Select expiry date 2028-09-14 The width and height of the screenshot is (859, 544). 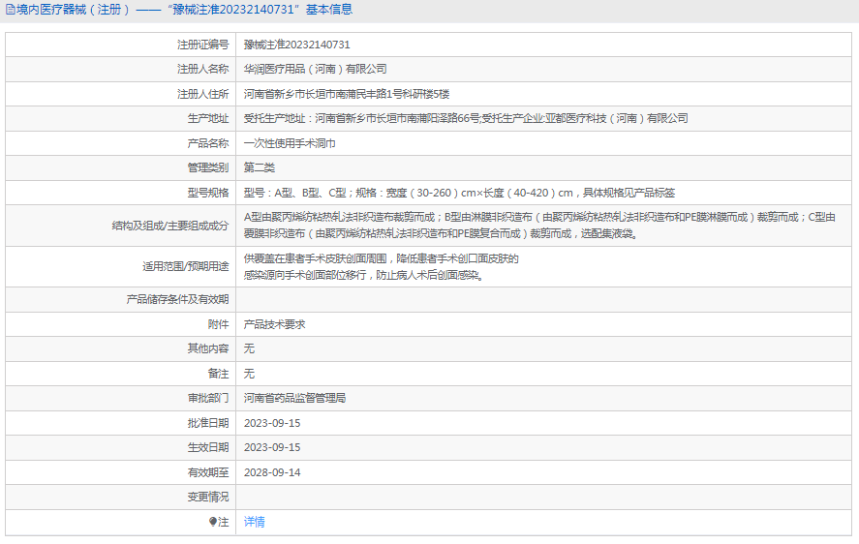pyautogui.click(x=272, y=472)
